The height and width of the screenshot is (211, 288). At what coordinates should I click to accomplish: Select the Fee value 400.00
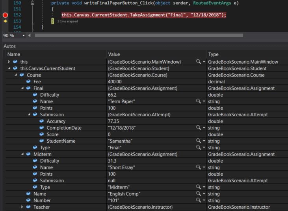tap(115, 82)
